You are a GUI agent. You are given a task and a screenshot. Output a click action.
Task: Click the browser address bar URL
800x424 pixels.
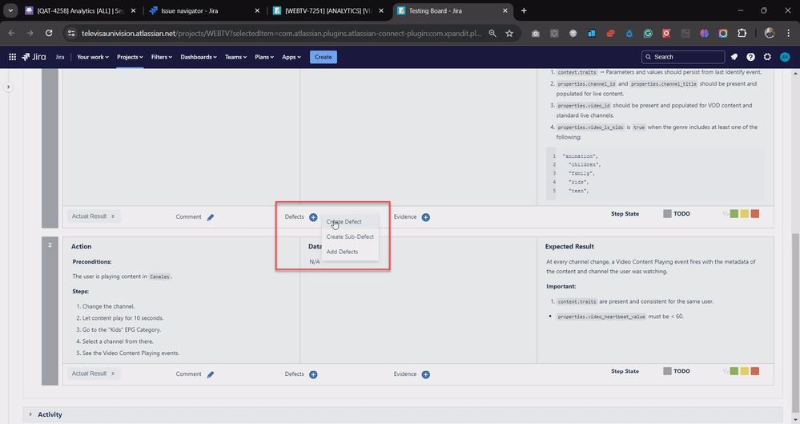click(281, 33)
